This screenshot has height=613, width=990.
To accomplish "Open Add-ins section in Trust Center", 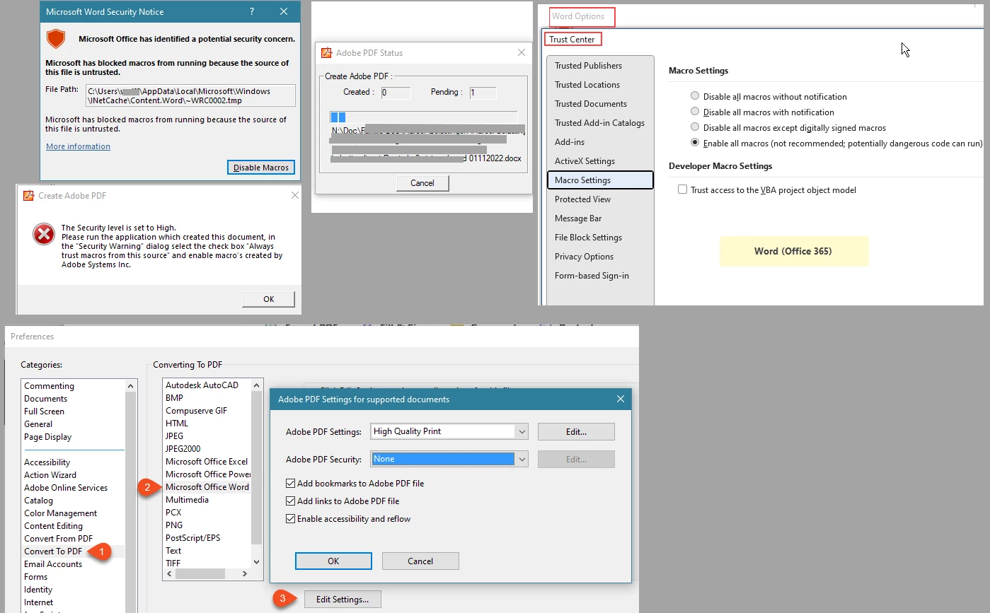I will (x=570, y=142).
